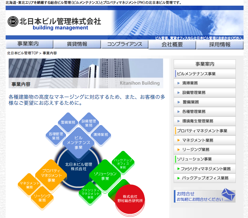Open sidebar link ビルメンテナンス事業
This screenshot has width=248, height=218.
205,74
